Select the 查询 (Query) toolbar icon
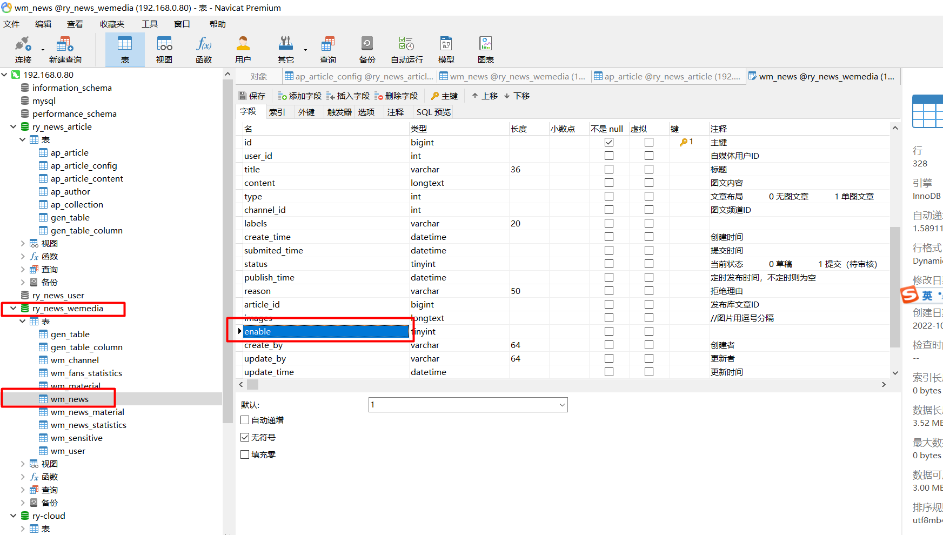943x535 pixels. [327, 49]
